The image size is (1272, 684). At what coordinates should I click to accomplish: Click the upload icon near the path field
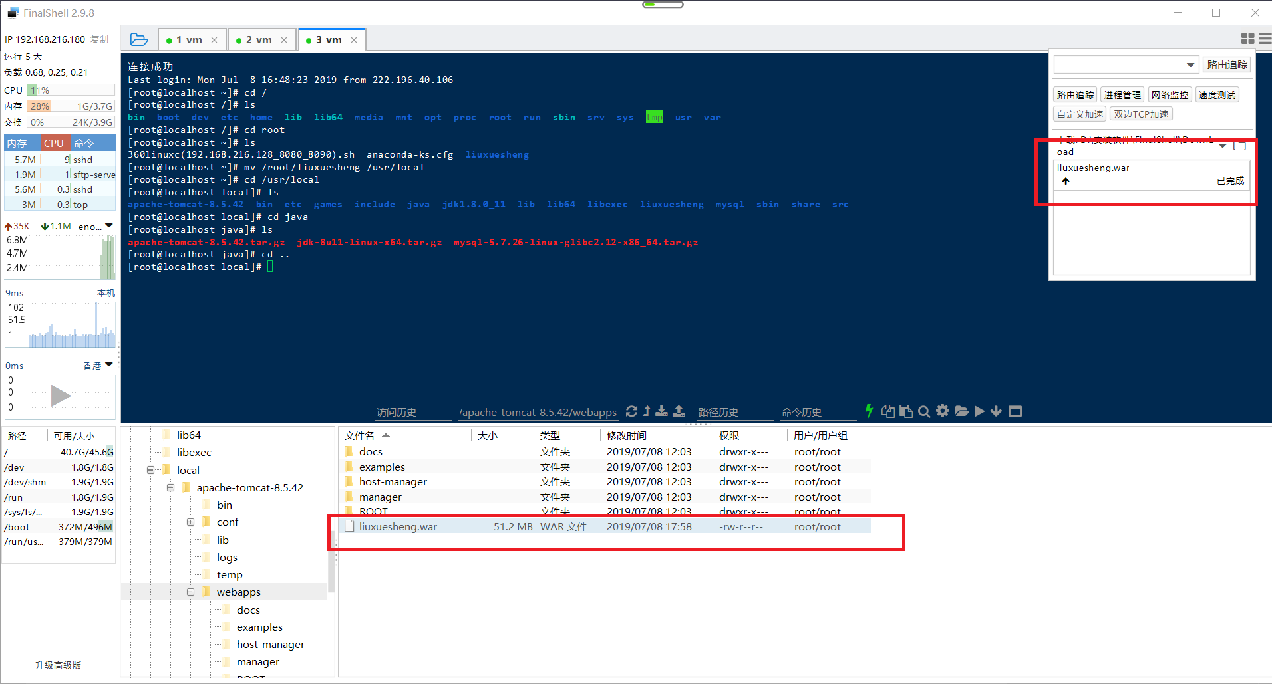(x=679, y=411)
